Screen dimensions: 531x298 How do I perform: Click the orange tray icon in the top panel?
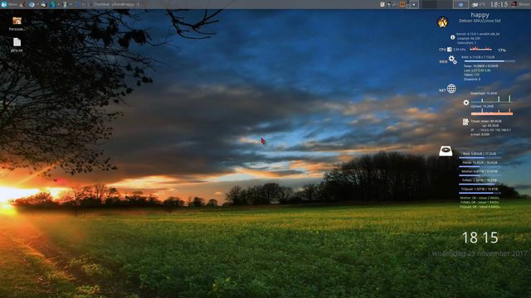(x=402, y=4)
